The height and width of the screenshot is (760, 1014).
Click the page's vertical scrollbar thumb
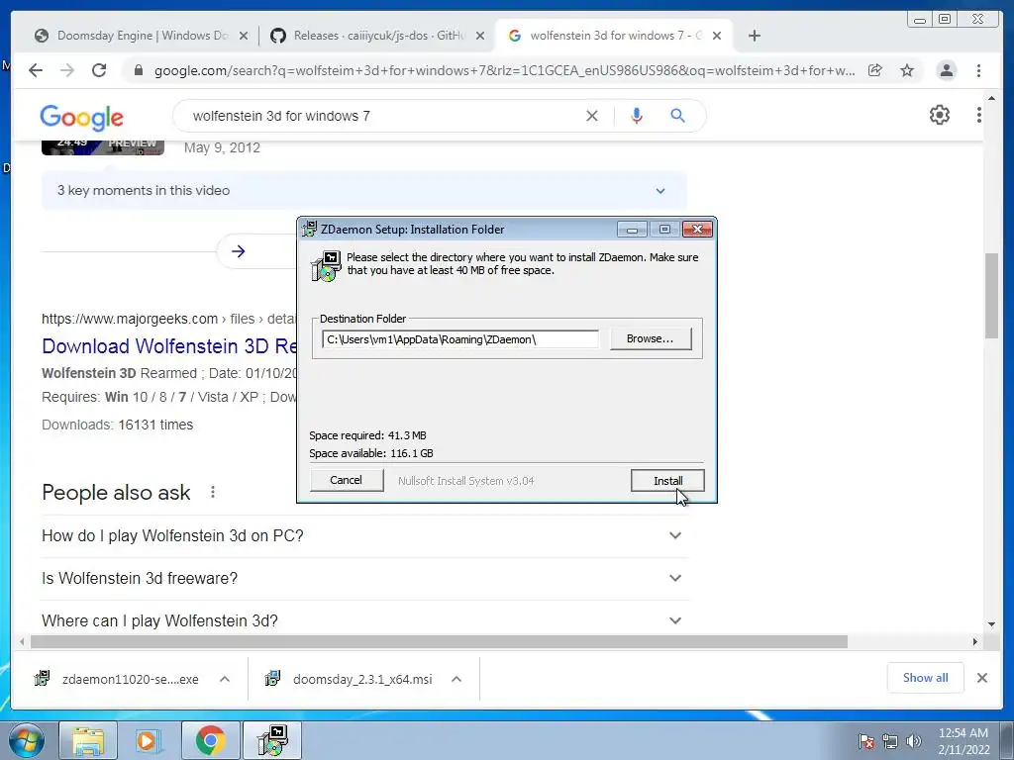(x=991, y=295)
